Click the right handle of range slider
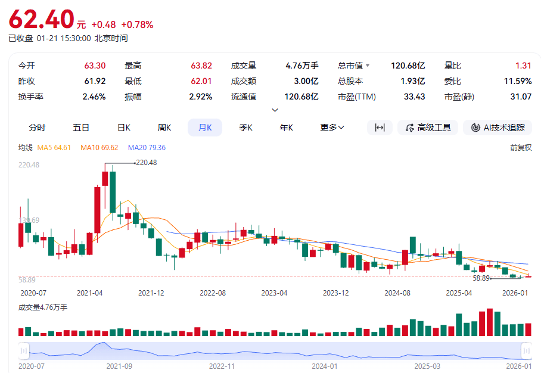This screenshot has width=541, height=373. [x=526, y=350]
